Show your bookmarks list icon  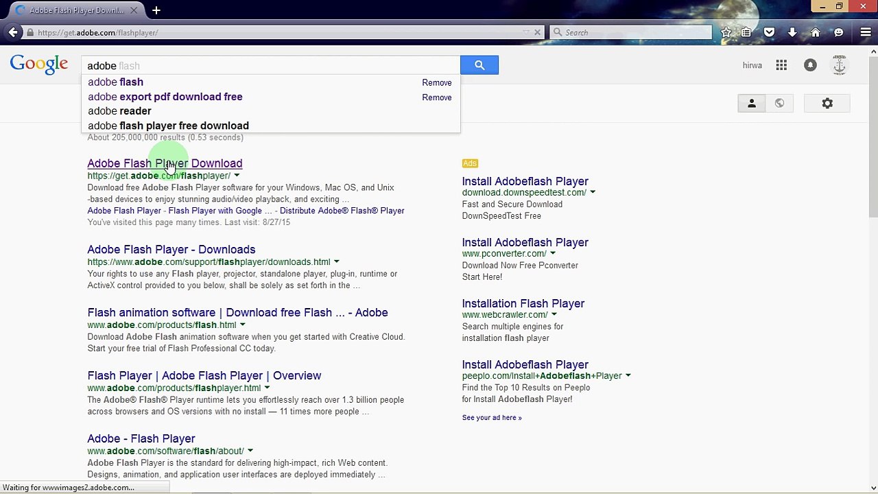tap(746, 32)
